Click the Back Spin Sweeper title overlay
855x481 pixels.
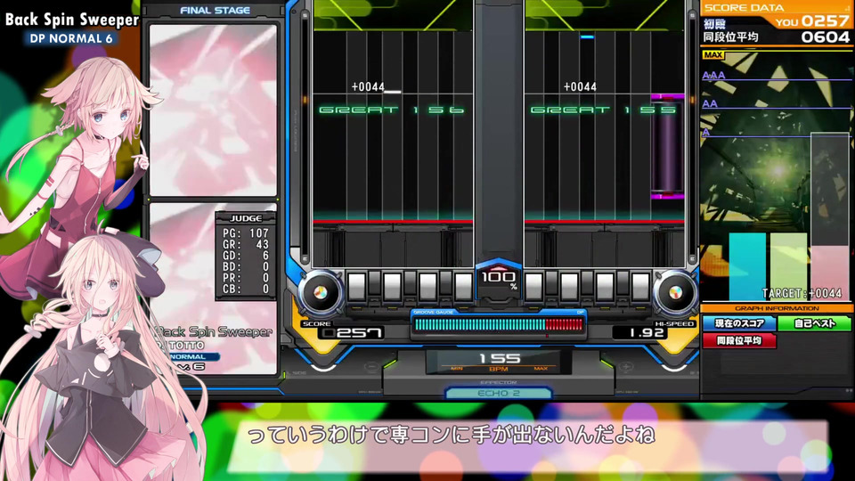72,20
